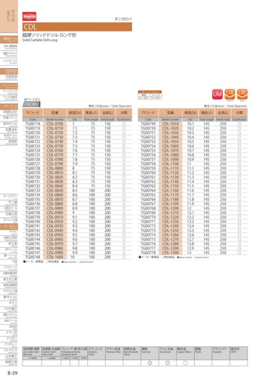Open the ハイスドリル sidebar tab
Viewport: 270px width, 381px height.
(9, 61)
